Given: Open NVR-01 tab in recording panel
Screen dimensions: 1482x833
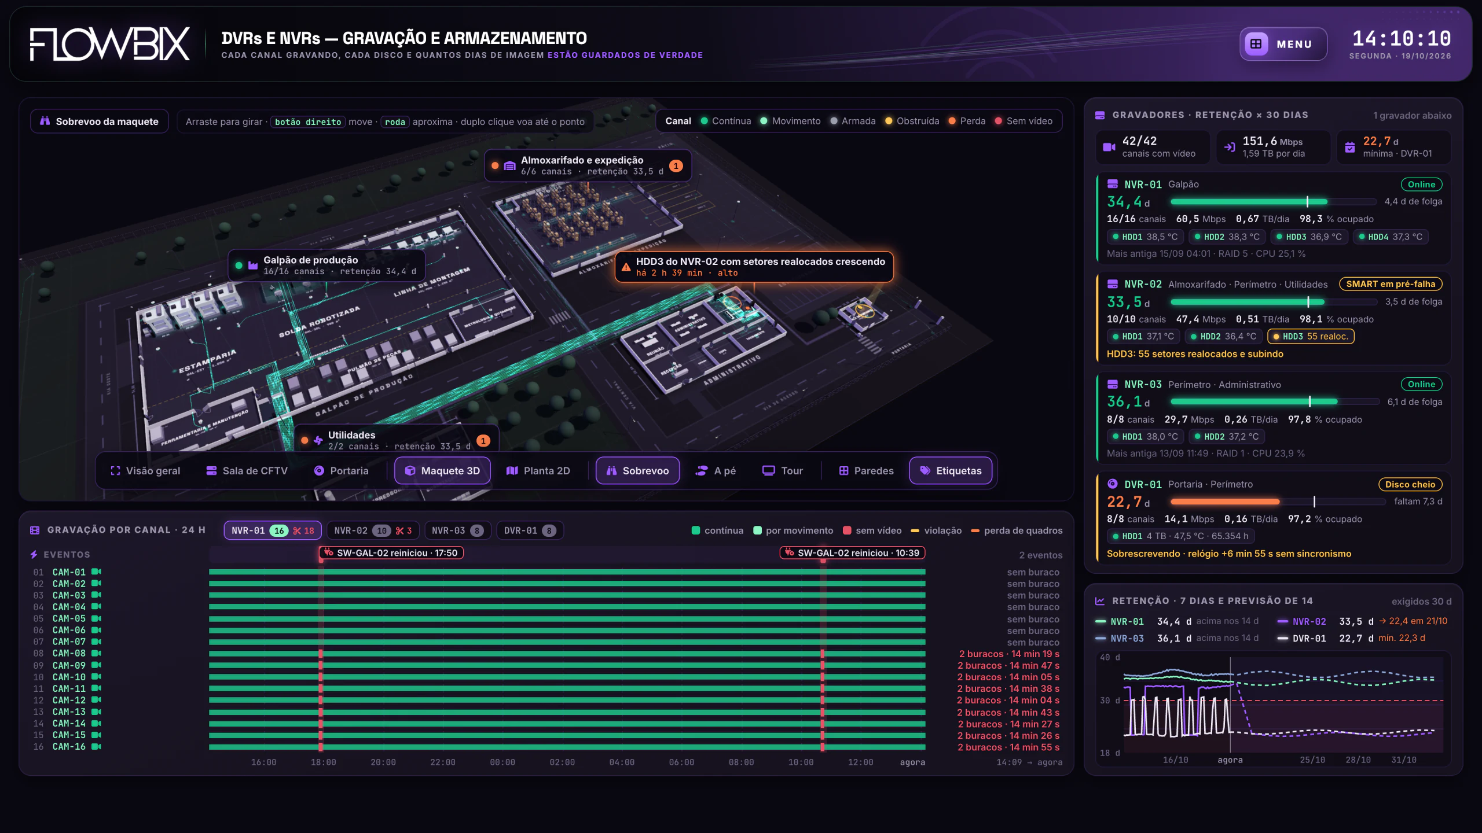Looking at the screenshot, I should [x=273, y=530].
